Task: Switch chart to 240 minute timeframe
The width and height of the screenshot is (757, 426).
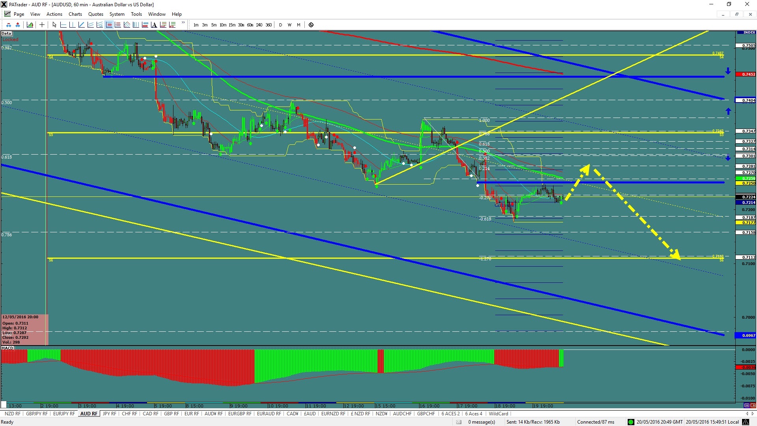Action: (259, 25)
